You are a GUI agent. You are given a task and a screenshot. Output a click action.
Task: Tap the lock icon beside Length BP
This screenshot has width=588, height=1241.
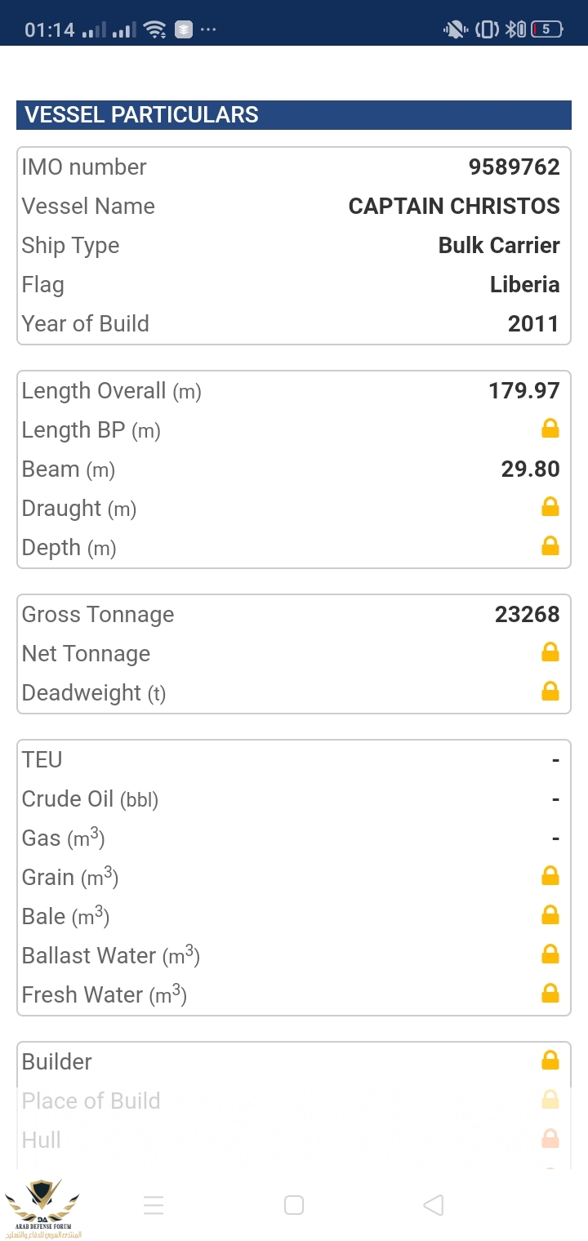point(550,429)
